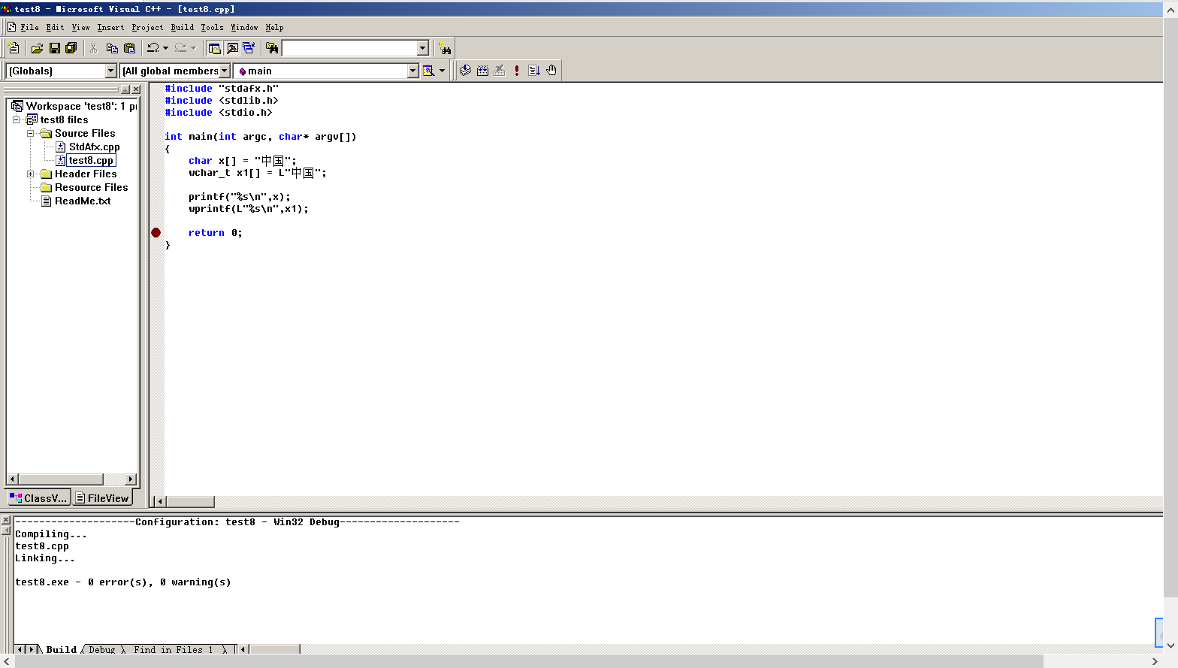Viewport: 1178px width, 668px height.
Task: Save the file with the floppy icon
Action: (54, 48)
